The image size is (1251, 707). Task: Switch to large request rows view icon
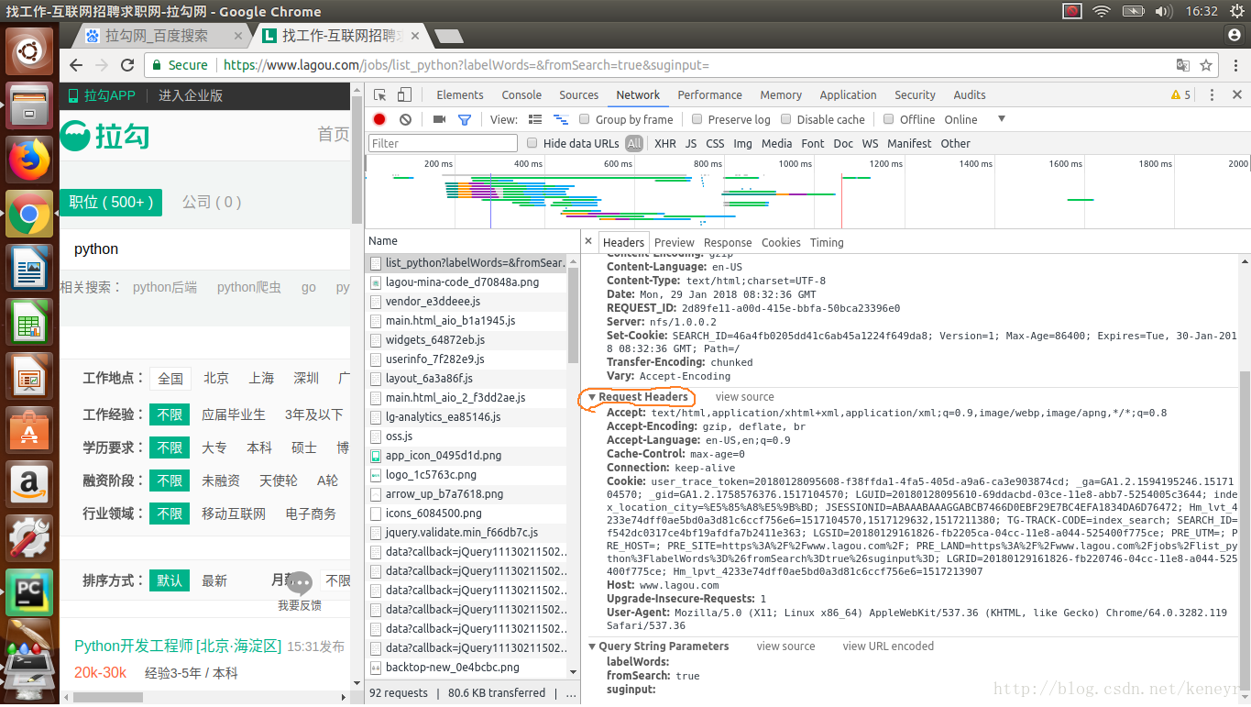coord(535,119)
